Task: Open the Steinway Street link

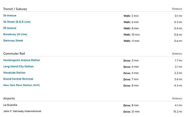Action: (13, 41)
